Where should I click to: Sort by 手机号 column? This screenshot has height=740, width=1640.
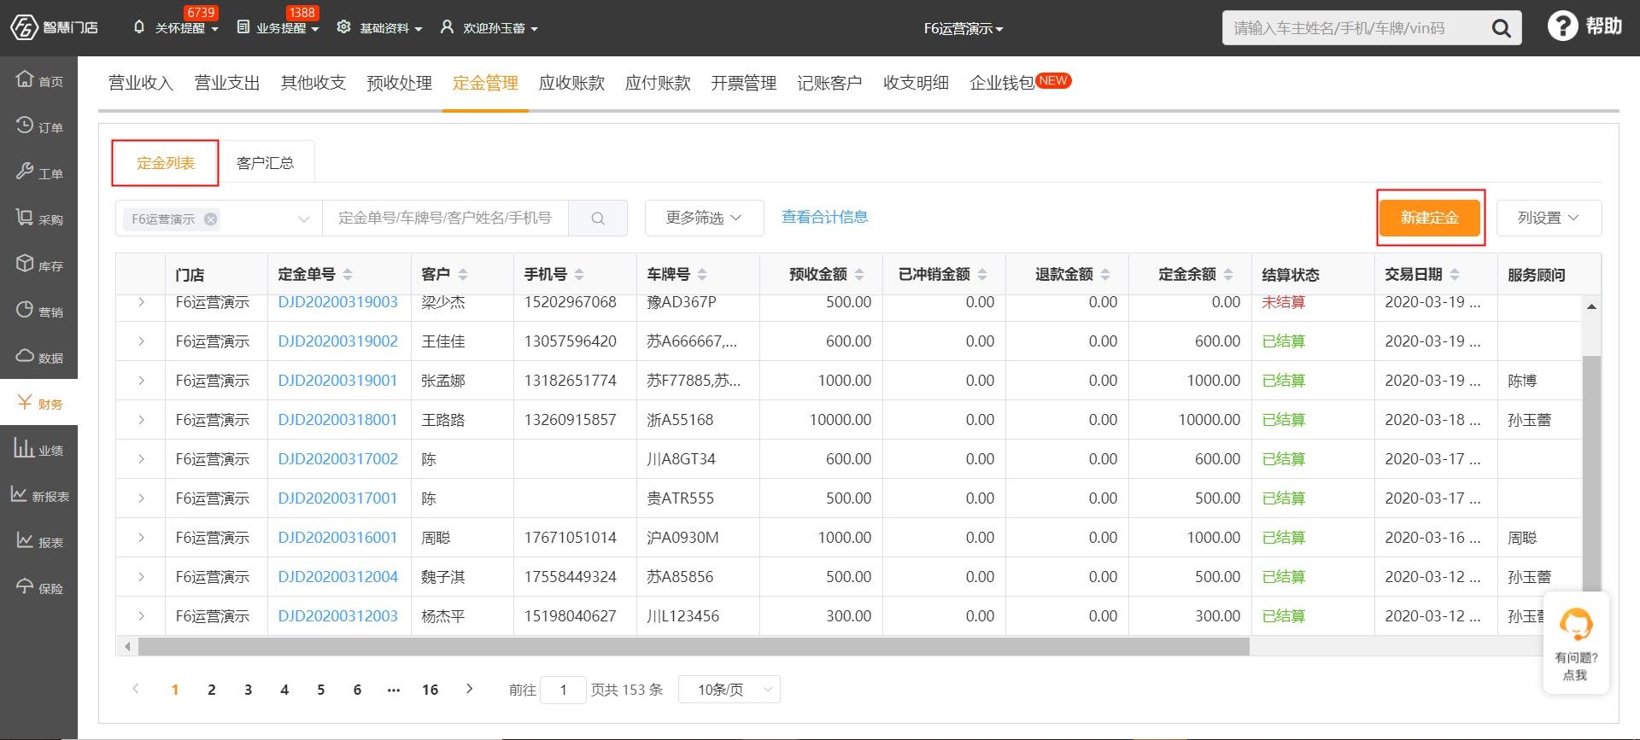pos(579,275)
